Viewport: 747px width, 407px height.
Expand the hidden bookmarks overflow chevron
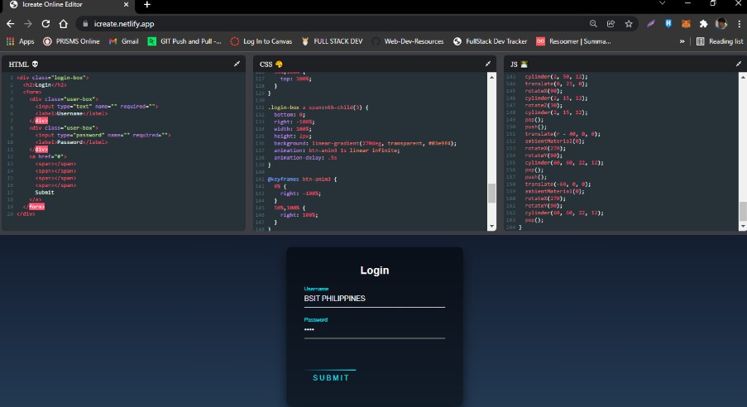[682, 41]
